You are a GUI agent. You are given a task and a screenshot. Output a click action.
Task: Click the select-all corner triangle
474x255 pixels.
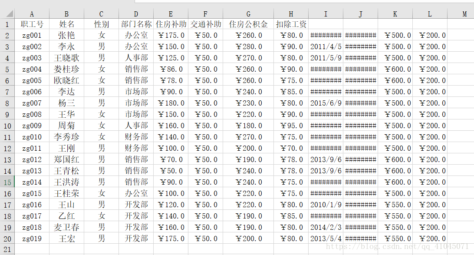[10, 13]
